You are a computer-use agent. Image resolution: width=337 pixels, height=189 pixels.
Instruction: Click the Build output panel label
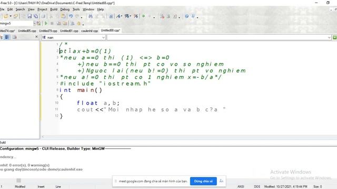pyautogui.click(x=3, y=142)
